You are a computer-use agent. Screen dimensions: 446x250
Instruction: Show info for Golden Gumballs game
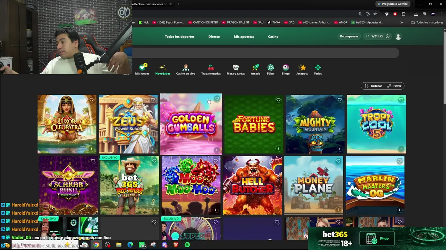click(217, 150)
